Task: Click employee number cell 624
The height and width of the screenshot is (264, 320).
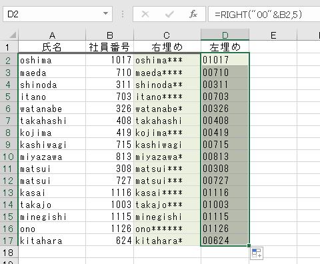Action: [110, 241]
